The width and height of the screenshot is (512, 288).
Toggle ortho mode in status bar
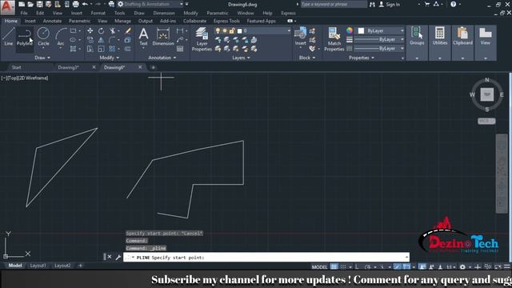pyautogui.click(x=357, y=266)
